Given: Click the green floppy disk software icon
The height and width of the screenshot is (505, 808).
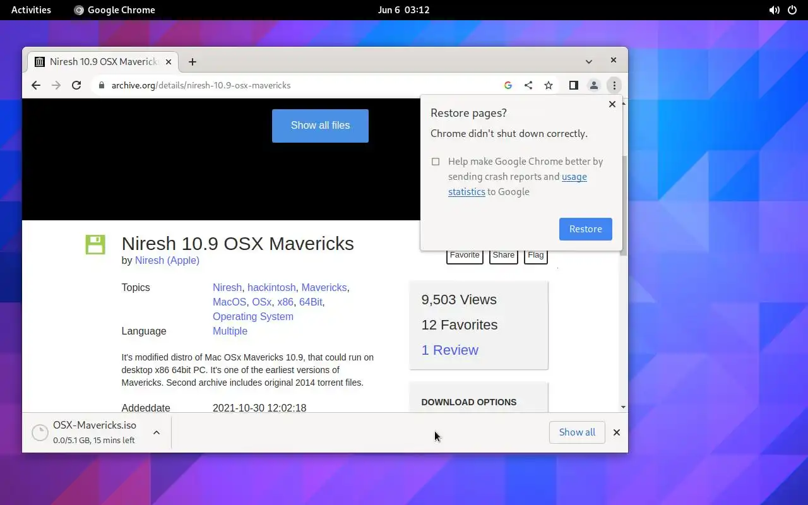Looking at the screenshot, I should tap(95, 245).
